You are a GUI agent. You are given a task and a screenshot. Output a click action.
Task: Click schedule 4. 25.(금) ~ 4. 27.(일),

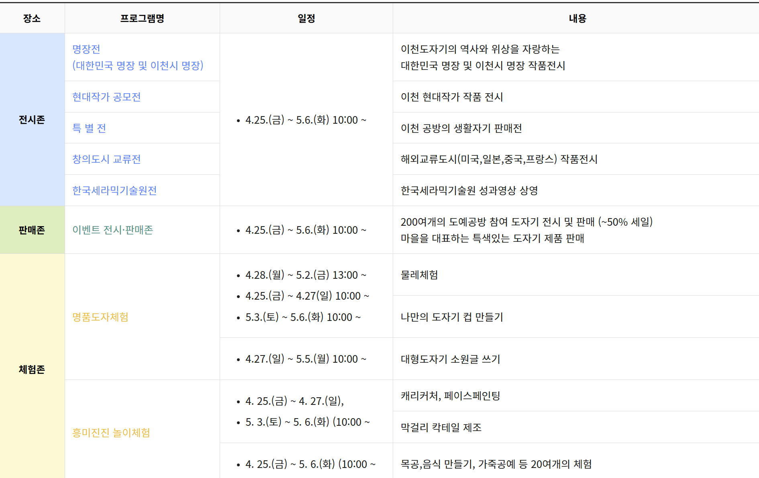(295, 401)
